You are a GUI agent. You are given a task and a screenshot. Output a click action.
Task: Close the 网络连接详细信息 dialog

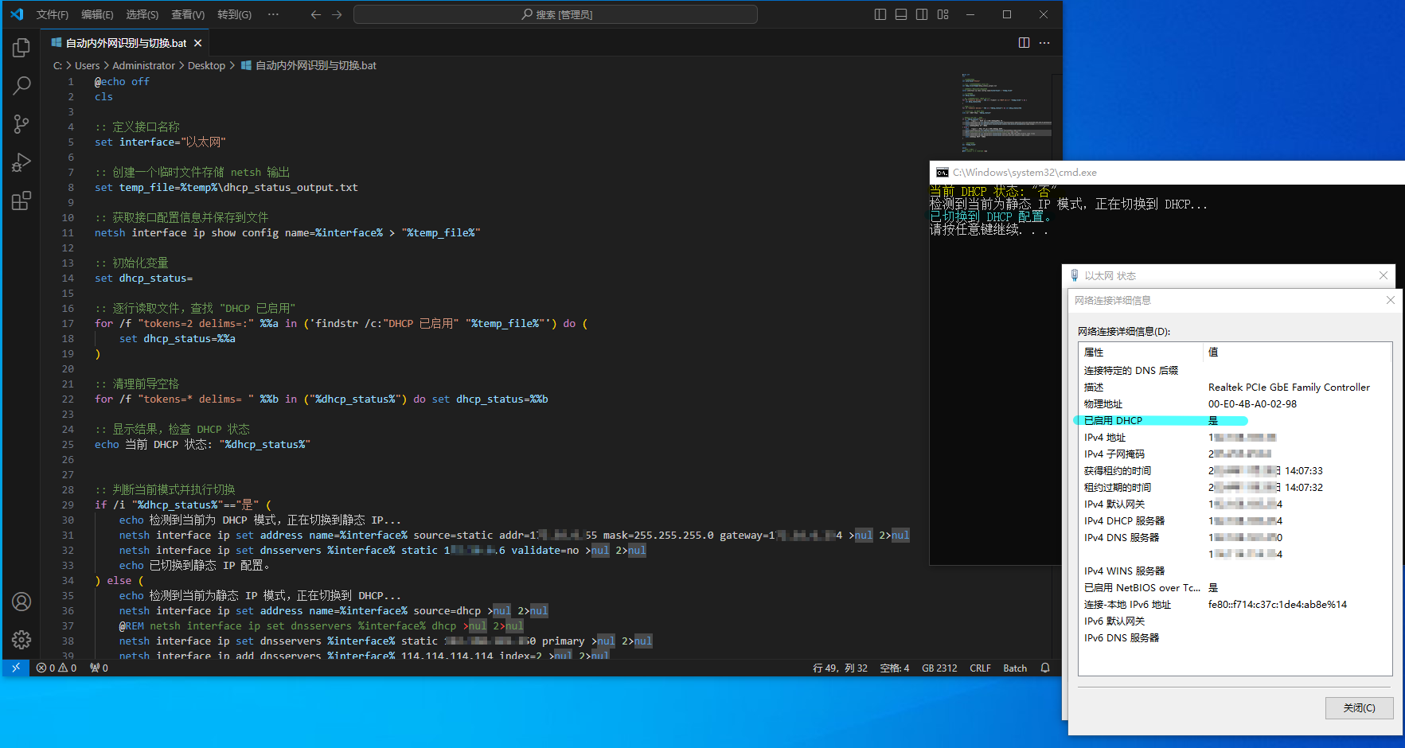1391,300
